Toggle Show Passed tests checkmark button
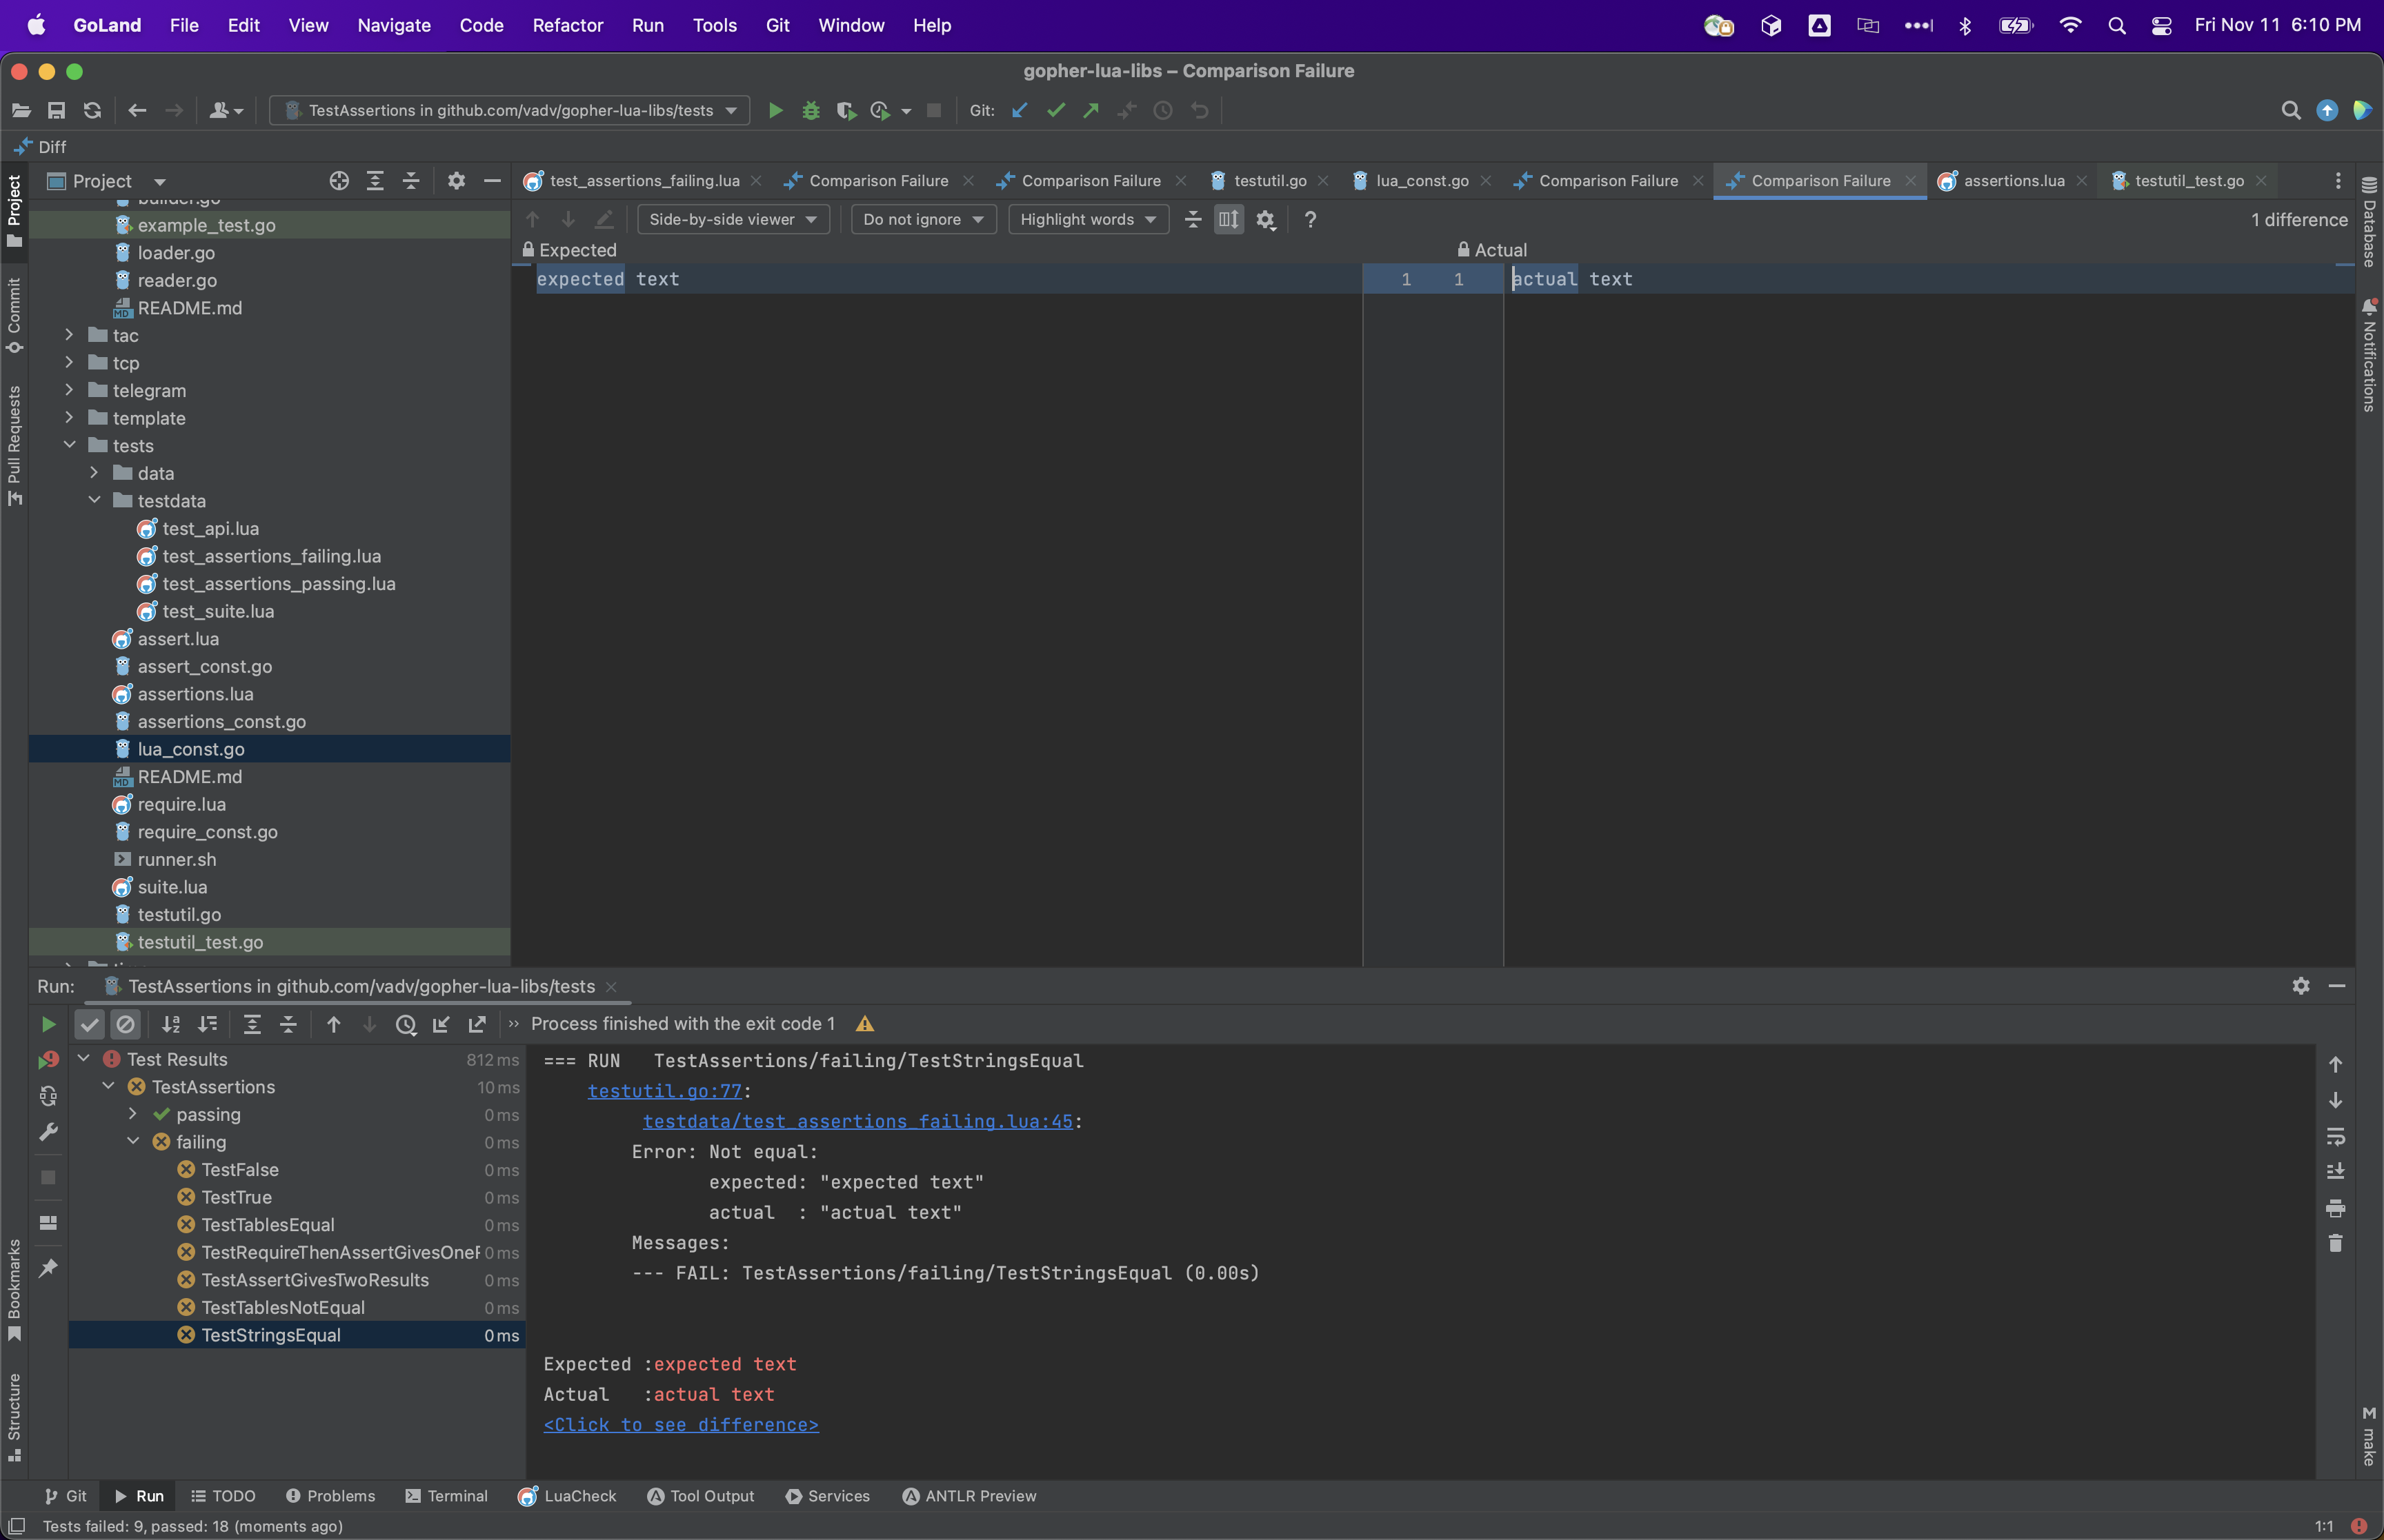Screen dimensions: 2384x1540 coord(89,1023)
